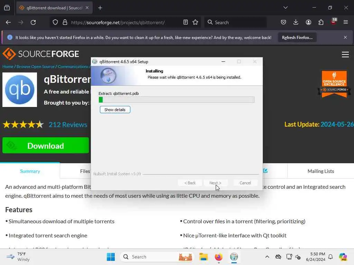
Task: Click the Open Source Excellence badge
Action: pos(334,84)
